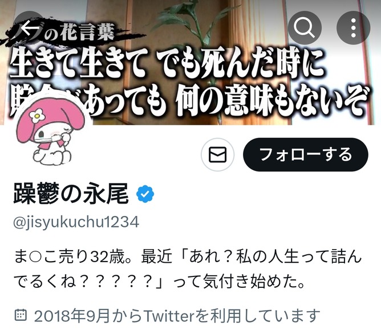Click banner text 生きて生きて でも死んだ時に

pyautogui.click(x=167, y=64)
